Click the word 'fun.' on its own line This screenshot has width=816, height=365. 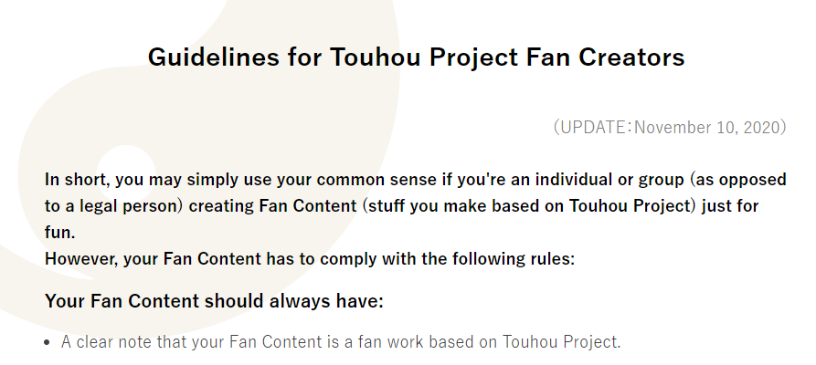coord(59,232)
